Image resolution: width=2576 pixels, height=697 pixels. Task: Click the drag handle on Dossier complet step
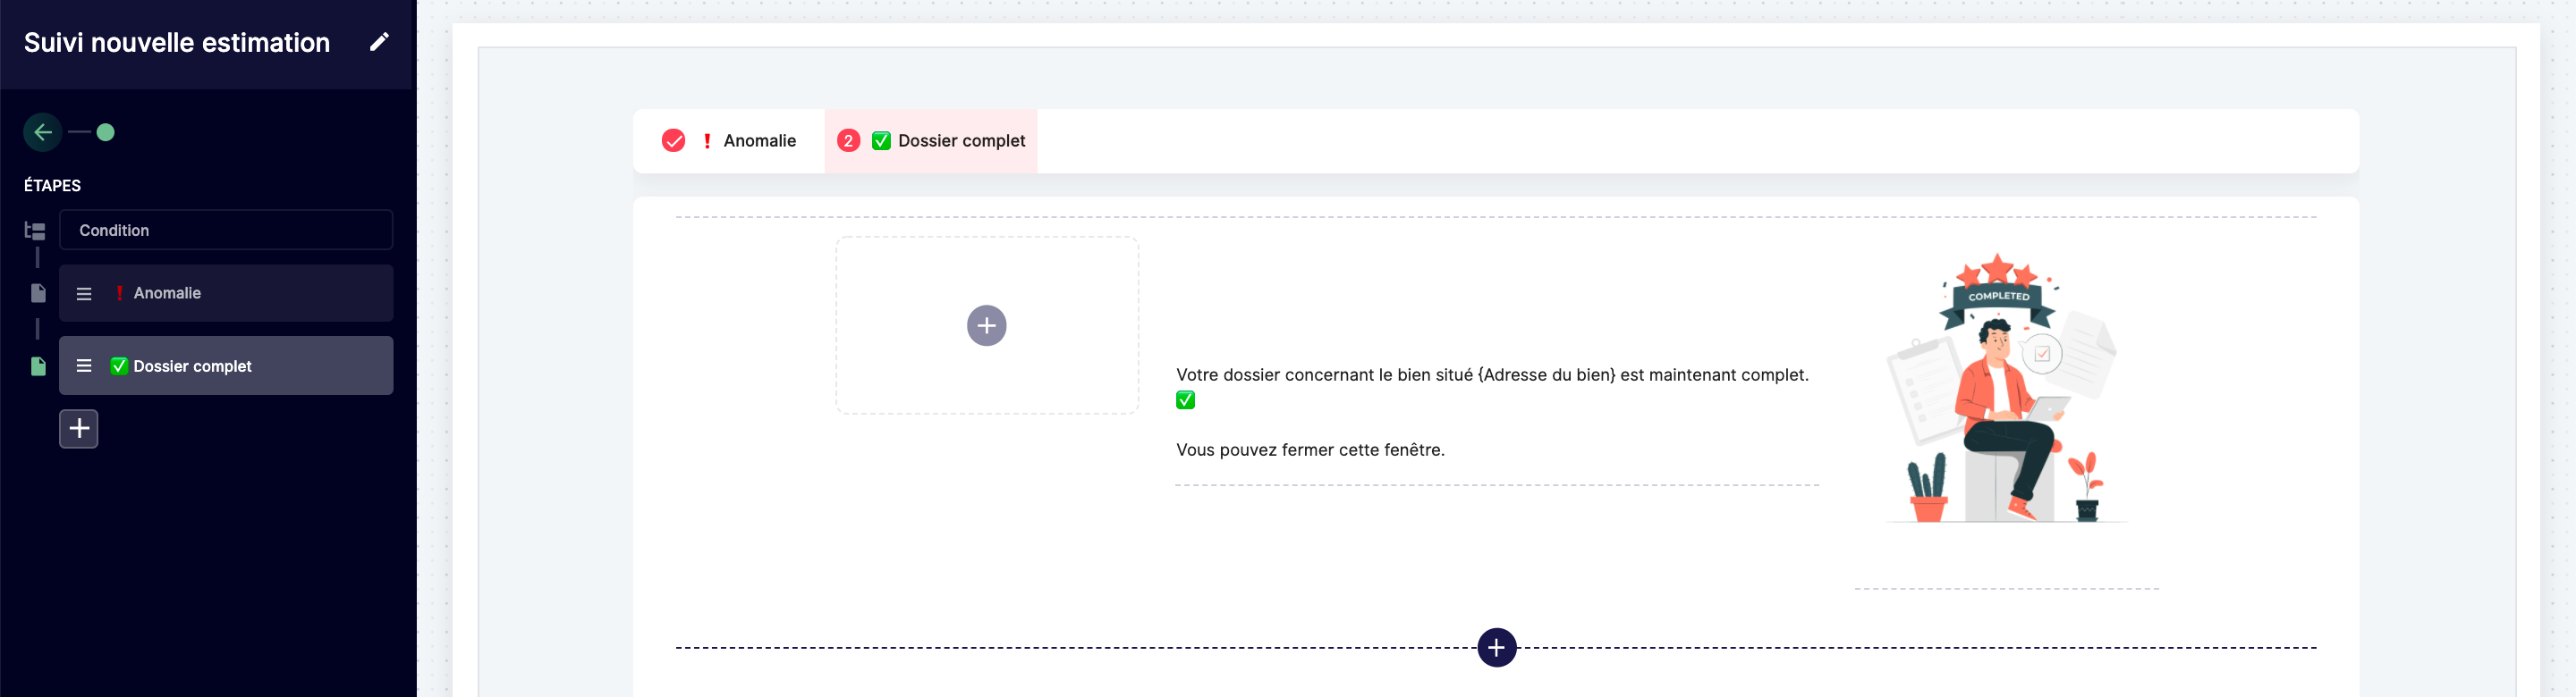pyautogui.click(x=84, y=366)
